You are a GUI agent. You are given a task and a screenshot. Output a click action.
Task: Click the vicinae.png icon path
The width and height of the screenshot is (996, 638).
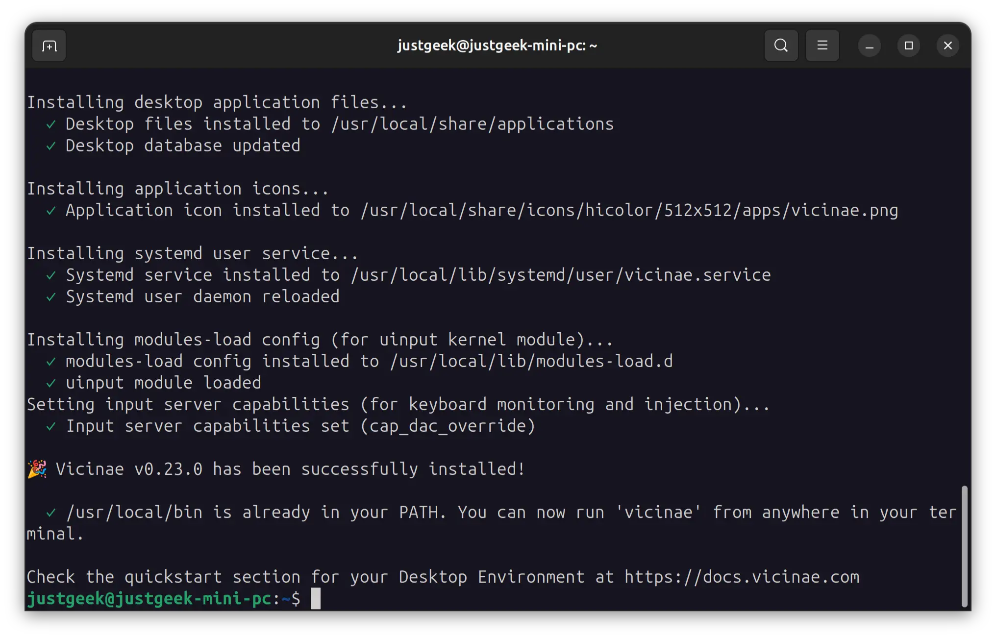click(x=629, y=210)
